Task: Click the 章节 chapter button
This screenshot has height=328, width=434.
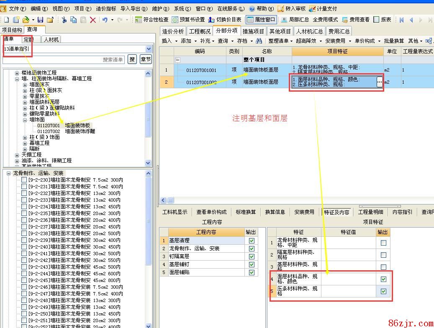Action: click(x=146, y=60)
